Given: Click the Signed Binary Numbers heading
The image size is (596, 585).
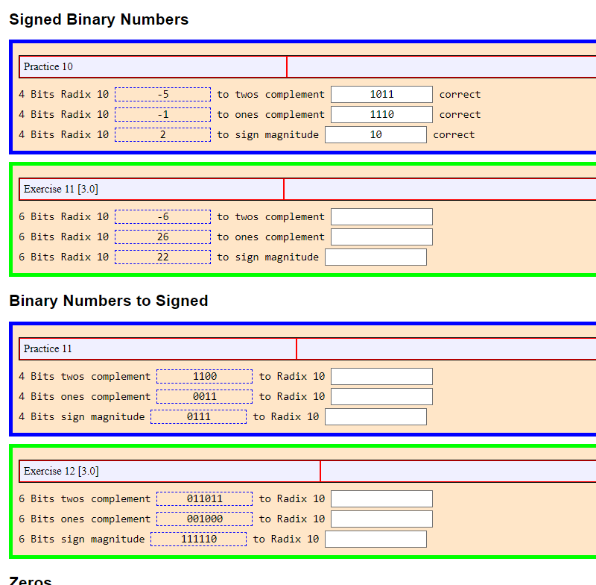Looking at the screenshot, I should (98, 19).
